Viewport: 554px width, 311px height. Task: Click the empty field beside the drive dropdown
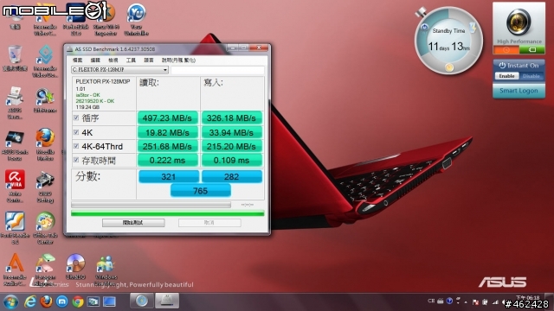click(x=217, y=70)
